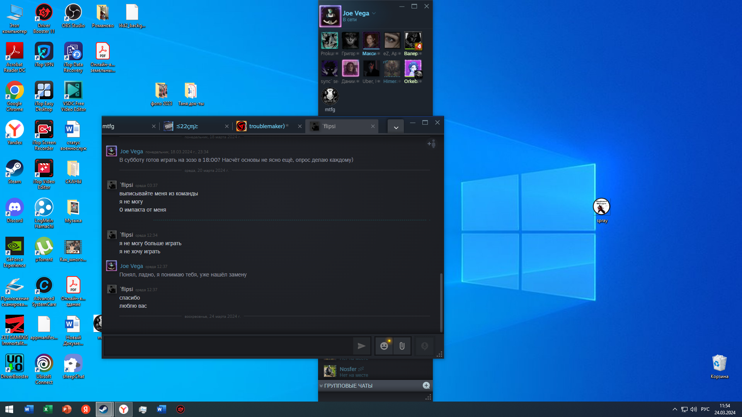
Task: Open Discord desktop shortcut
Action: 15,211
